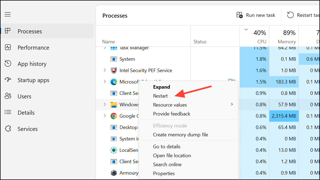
Task: Click the Microsoft Edge process icon
Action: 114,82
